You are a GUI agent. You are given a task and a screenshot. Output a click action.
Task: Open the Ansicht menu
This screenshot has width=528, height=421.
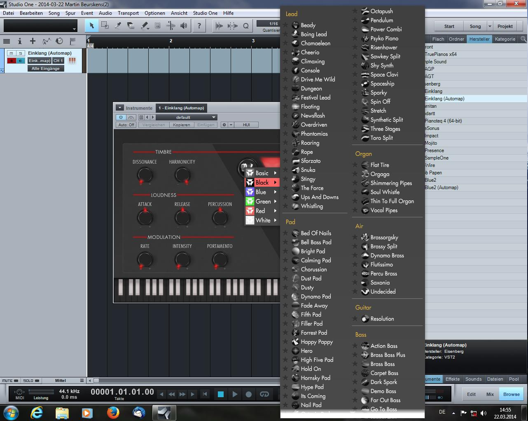tap(179, 13)
